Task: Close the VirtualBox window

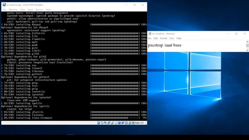Action: click(143, 5)
